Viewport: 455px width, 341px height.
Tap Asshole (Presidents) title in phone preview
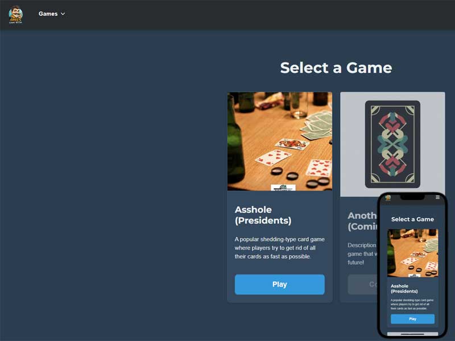404,289
